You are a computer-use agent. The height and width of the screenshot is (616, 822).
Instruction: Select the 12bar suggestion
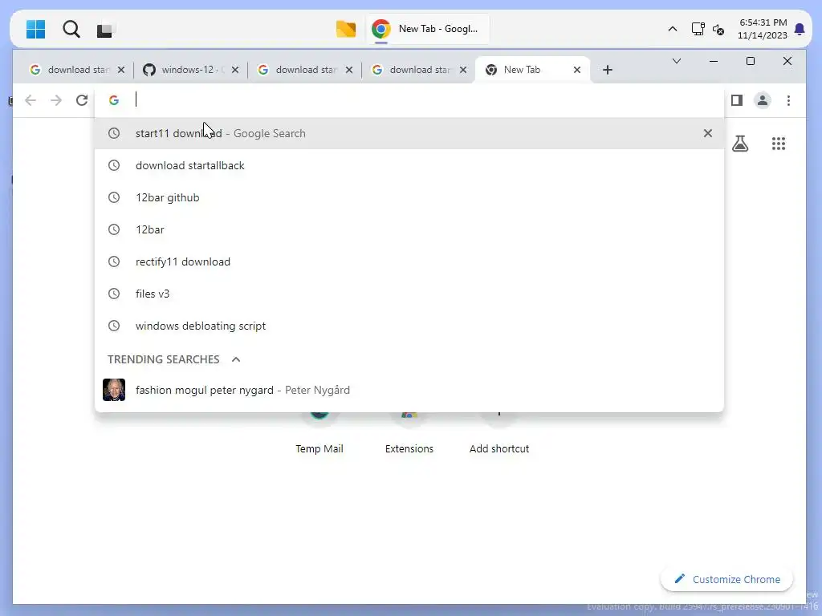pos(409,229)
